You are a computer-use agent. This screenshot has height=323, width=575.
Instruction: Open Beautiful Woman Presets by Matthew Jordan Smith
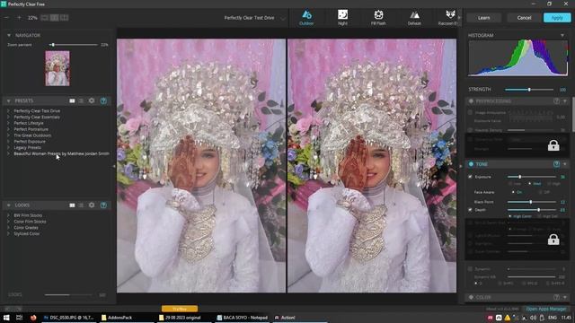61,153
